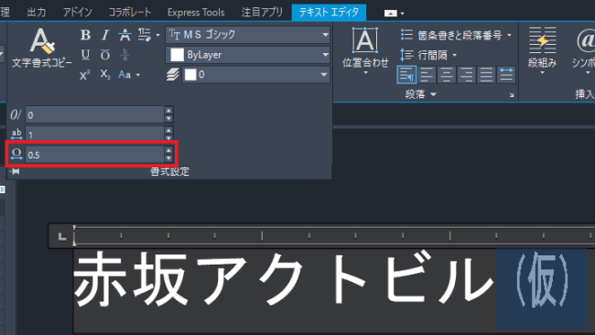595x335 pixels.
Task: Open line spacing (行間隔) menu
Action: tap(428, 55)
